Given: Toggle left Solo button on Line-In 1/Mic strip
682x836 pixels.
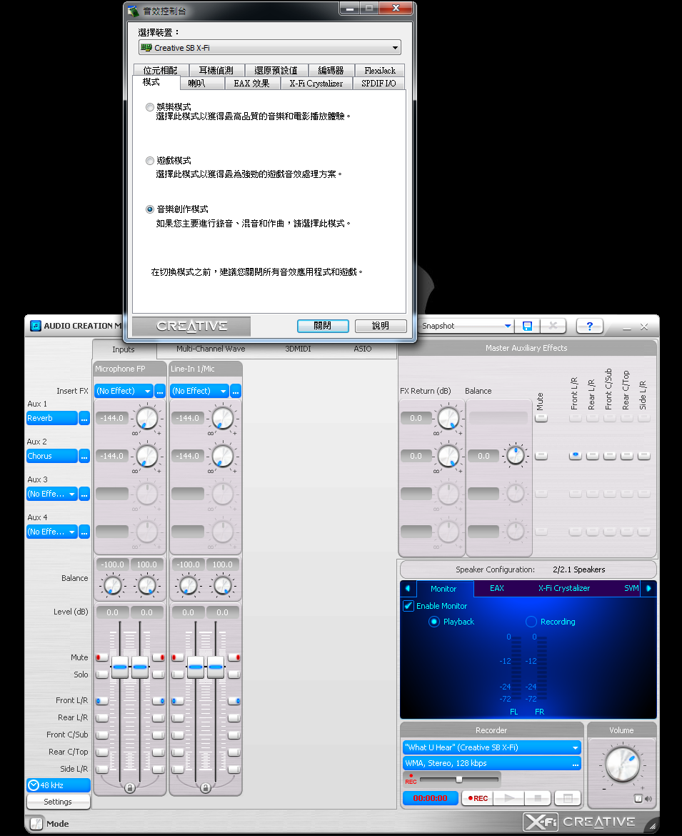Looking at the screenshot, I should click(177, 675).
